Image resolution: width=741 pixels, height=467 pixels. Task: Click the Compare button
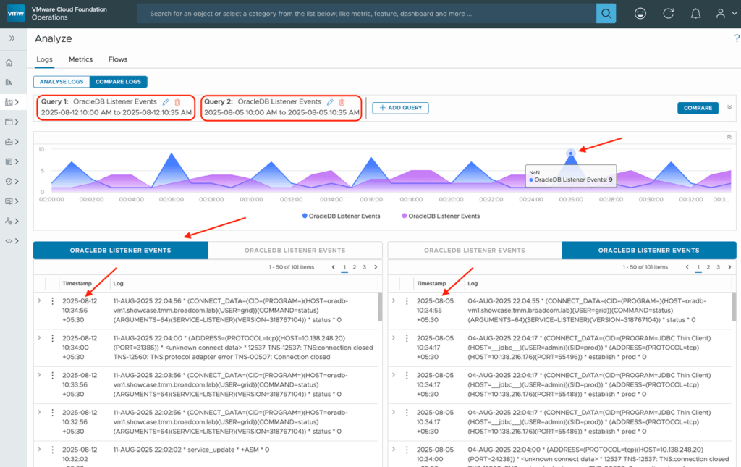coord(698,108)
